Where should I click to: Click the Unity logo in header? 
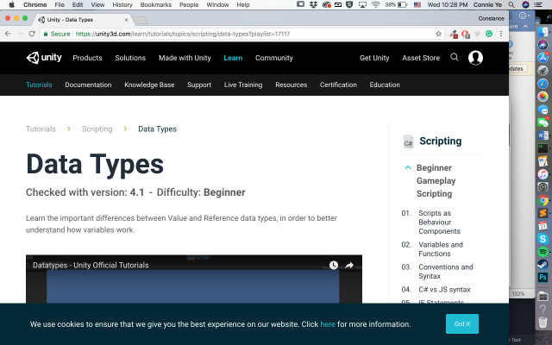(x=44, y=58)
